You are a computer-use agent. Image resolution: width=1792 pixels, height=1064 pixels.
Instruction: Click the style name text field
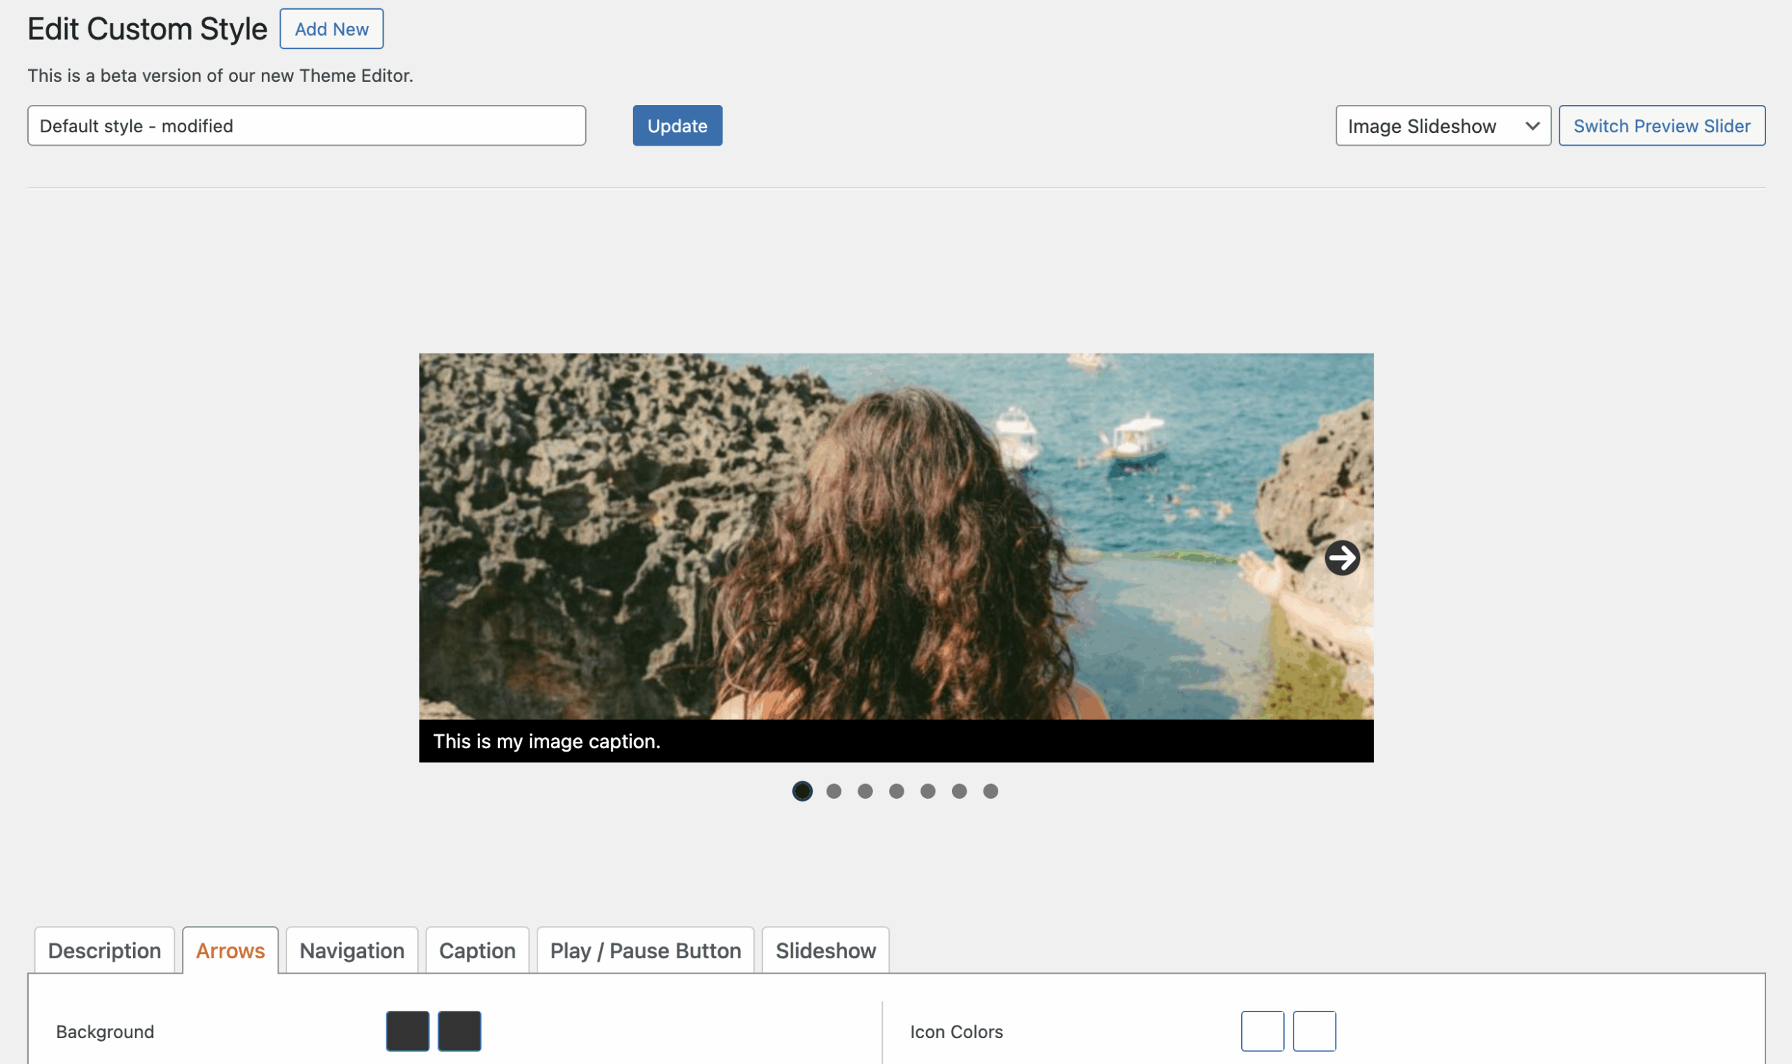307,126
